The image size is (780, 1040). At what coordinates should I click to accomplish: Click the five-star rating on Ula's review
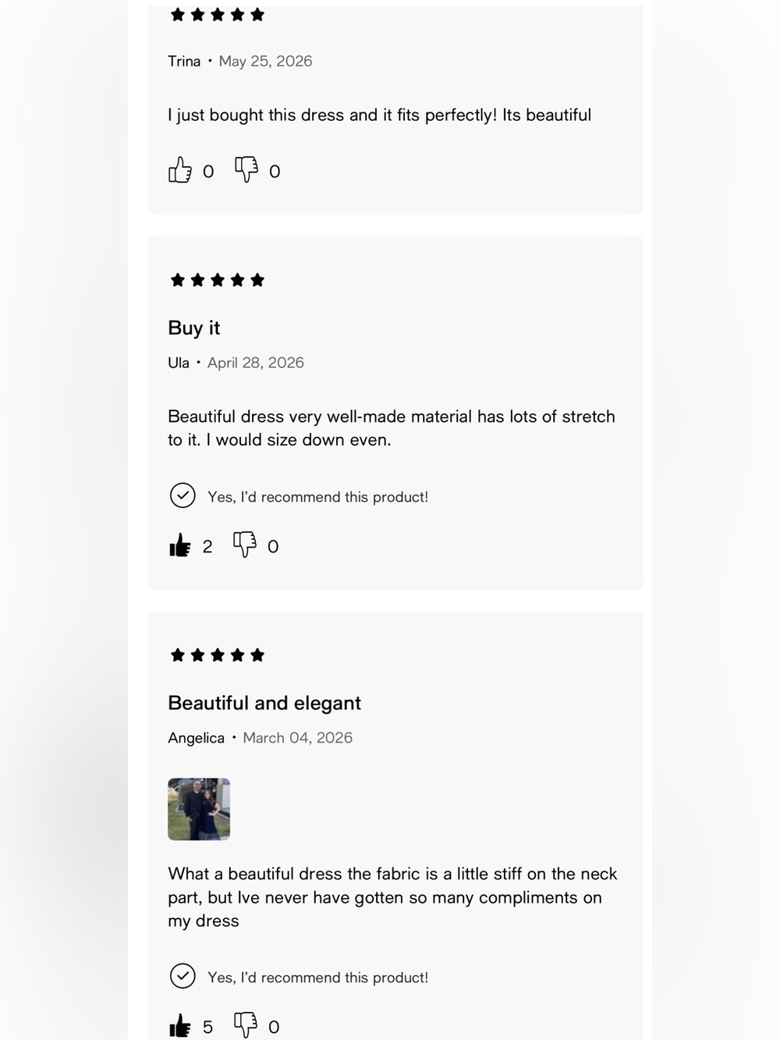[x=218, y=280]
